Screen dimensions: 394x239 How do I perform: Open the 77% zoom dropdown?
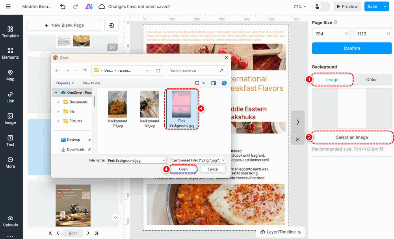click(300, 7)
